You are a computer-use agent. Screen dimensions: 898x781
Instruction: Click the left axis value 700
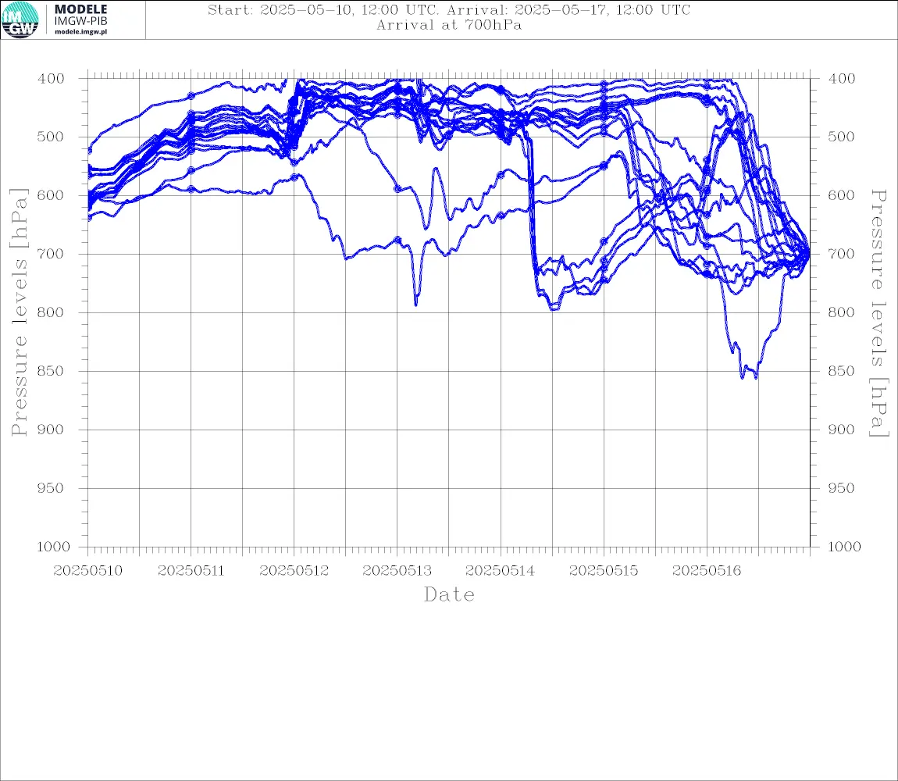click(x=51, y=254)
